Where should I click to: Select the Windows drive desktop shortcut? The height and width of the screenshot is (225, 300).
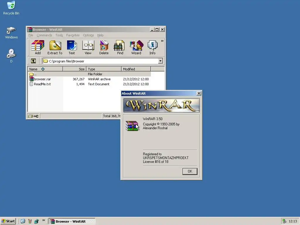pyautogui.click(x=11, y=33)
